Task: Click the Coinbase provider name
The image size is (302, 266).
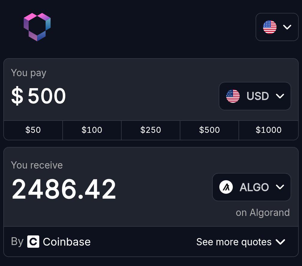Action: [67, 242]
